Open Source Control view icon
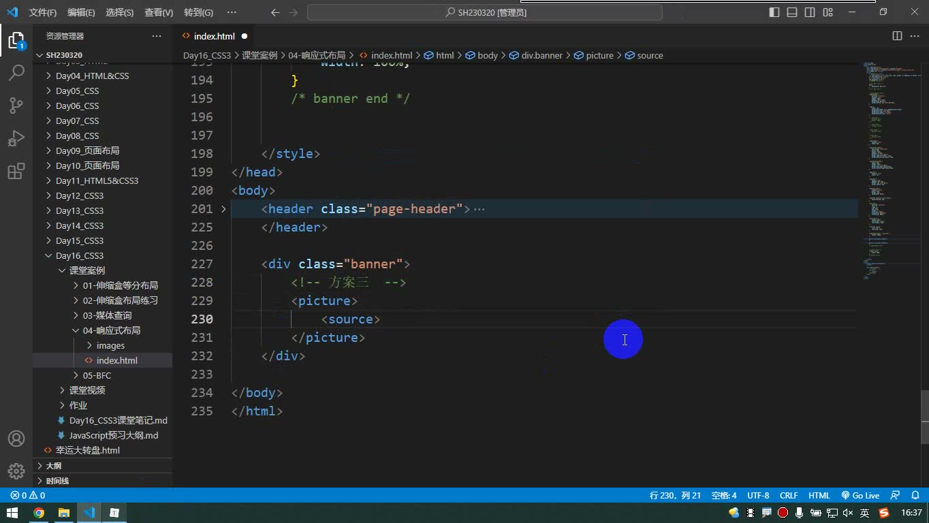This screenshot has height=523, width=929. pyautogui.click(x=16, y=105)
